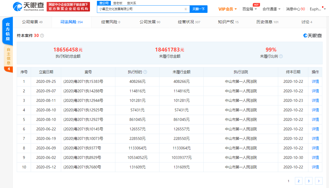Screen dimensions: 329x188
Task: Open 详情 for case 执14288号
Action: (x=315, y=91)
